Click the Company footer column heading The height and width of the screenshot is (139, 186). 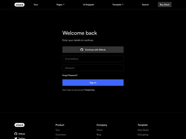[x=102, y=125]
